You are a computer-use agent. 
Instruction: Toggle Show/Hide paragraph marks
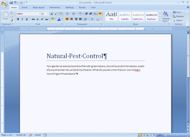pos(100,14)
